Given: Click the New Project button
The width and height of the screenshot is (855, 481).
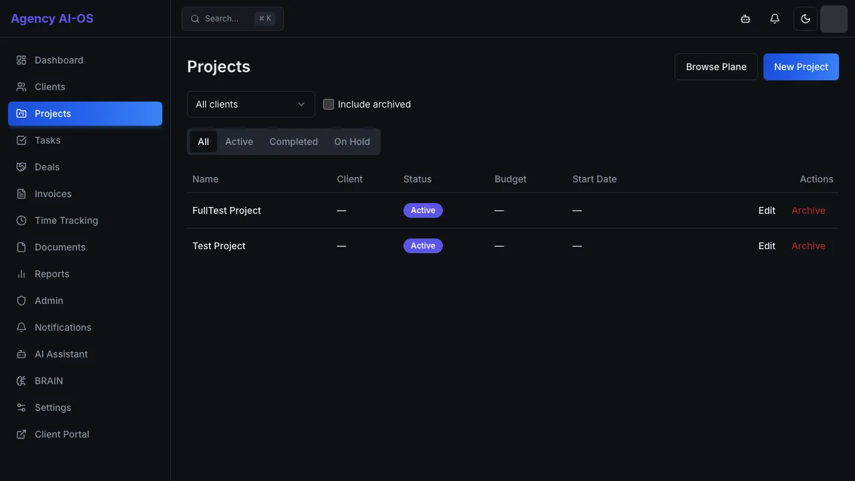Looking at the screenshot, I should click(x=801, y=67).
